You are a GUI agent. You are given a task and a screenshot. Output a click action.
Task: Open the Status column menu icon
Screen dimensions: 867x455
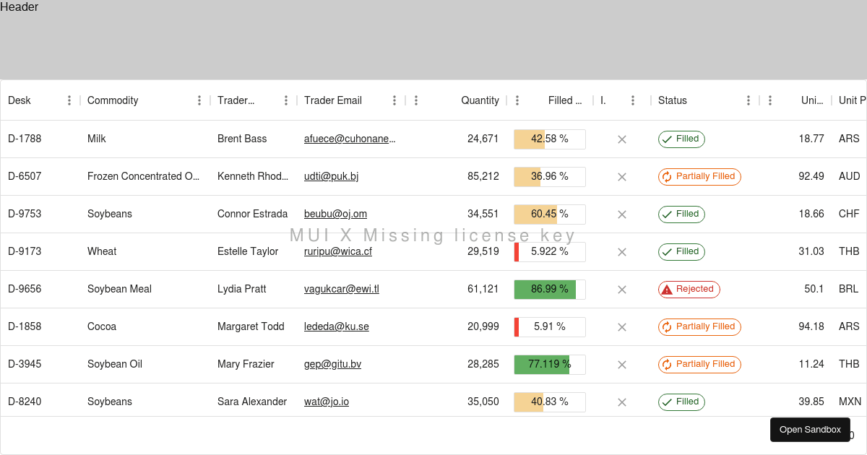point(748,100)
